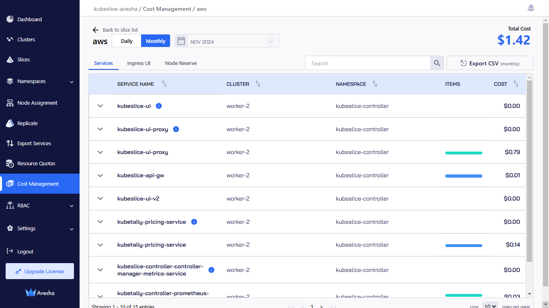Expand the kubetally-pricing-service row costing $0.14
549x308 pixels.
pos(100,245)
